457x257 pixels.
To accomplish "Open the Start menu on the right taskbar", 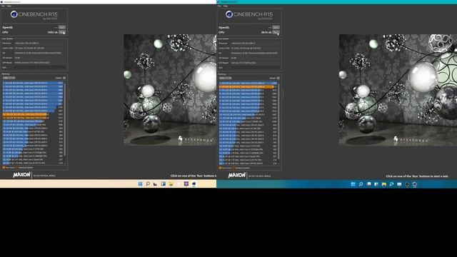I will [x=353, y=184].
